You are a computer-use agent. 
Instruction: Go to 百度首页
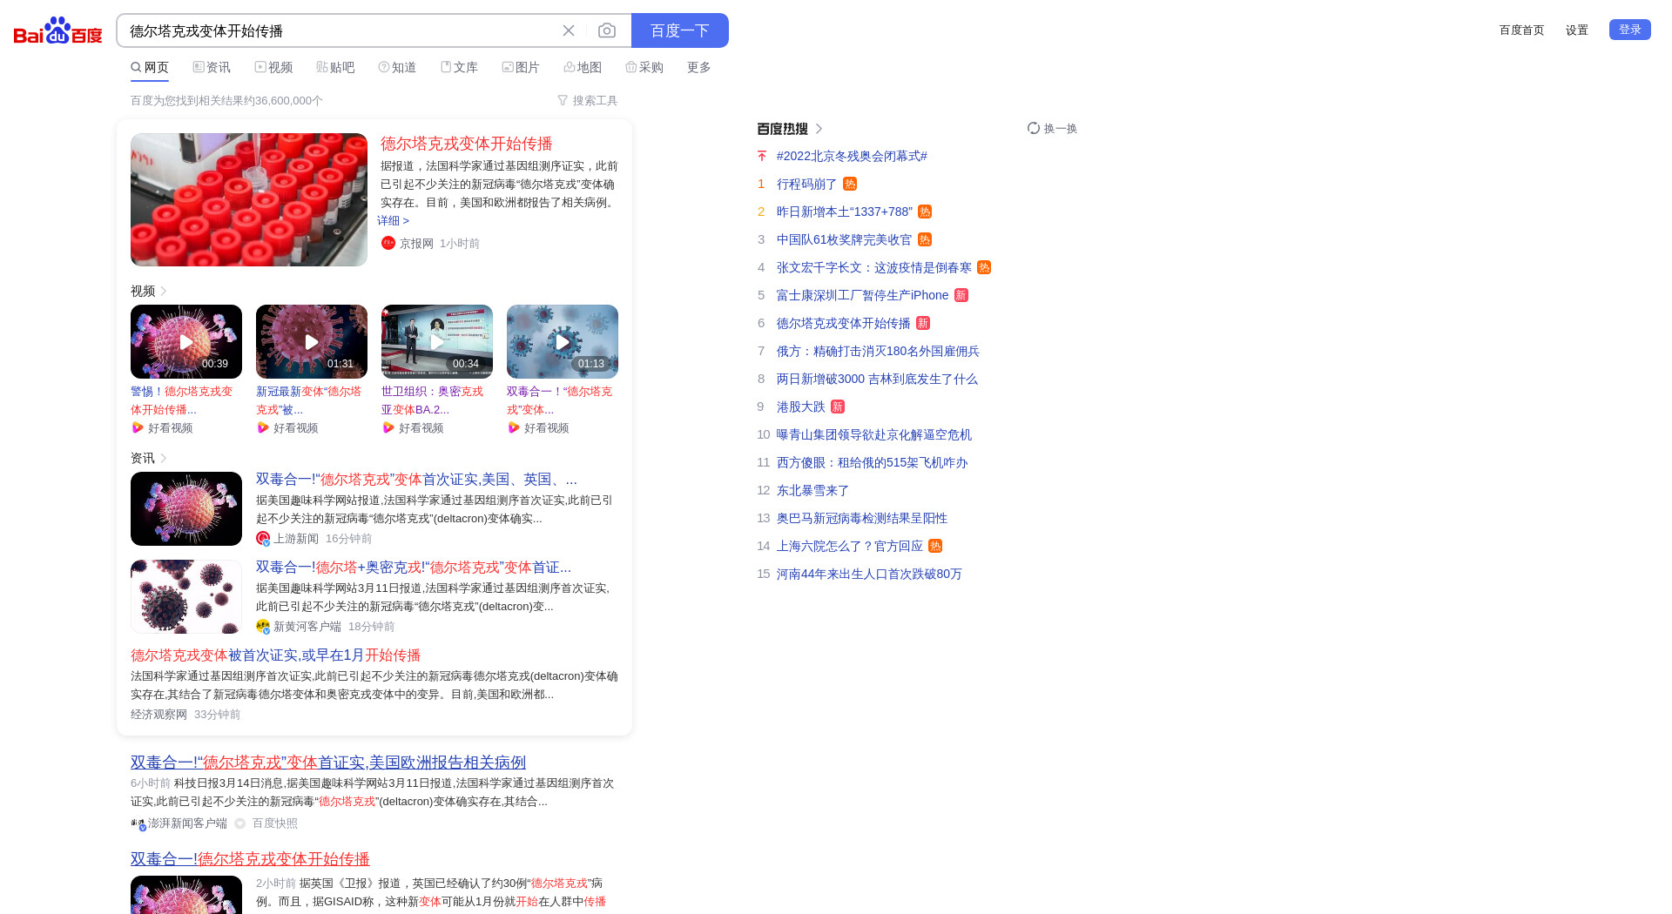coord(1521,30)
